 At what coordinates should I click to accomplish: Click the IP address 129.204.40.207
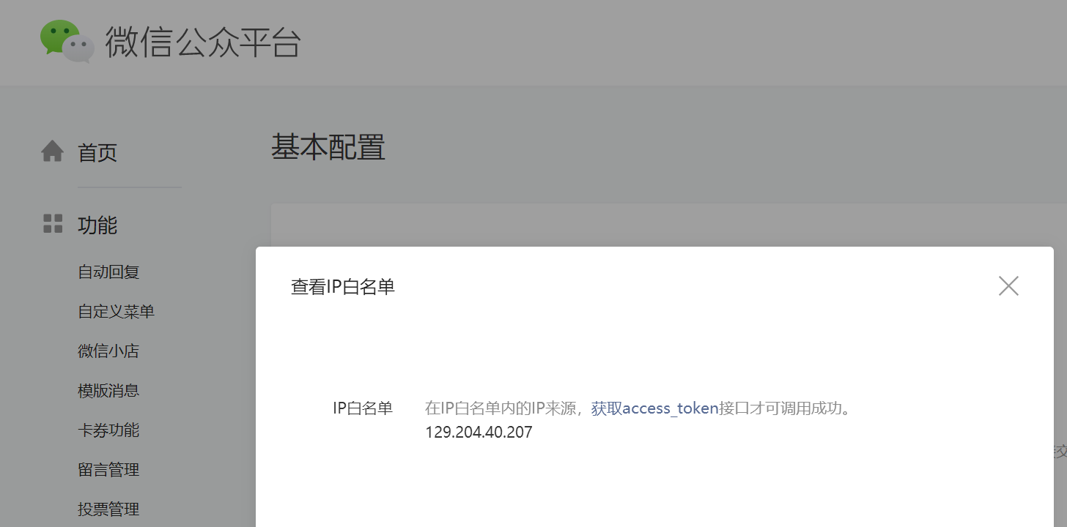tap(479, 432)
